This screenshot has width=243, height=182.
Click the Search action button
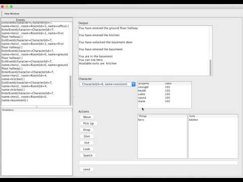click(x=88, y=155)
